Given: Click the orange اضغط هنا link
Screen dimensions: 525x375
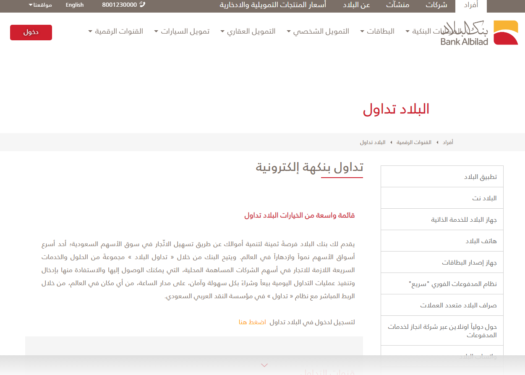Looking at the screenshot, I should (x=252, y=322).
